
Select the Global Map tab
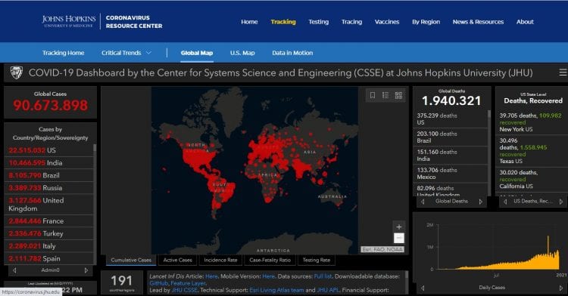coord(197,53)
